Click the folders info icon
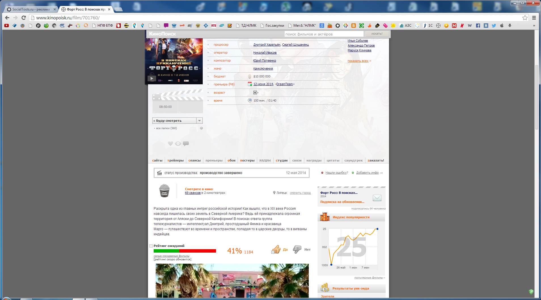This screenshot has width=541, height=300. (202, 128)
